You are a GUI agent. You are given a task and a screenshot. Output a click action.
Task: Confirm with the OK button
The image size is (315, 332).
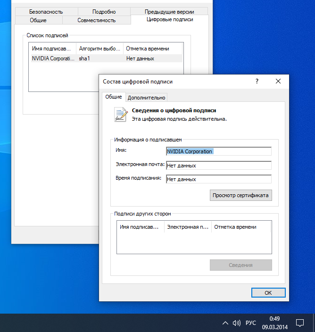(x=268, y=292)
